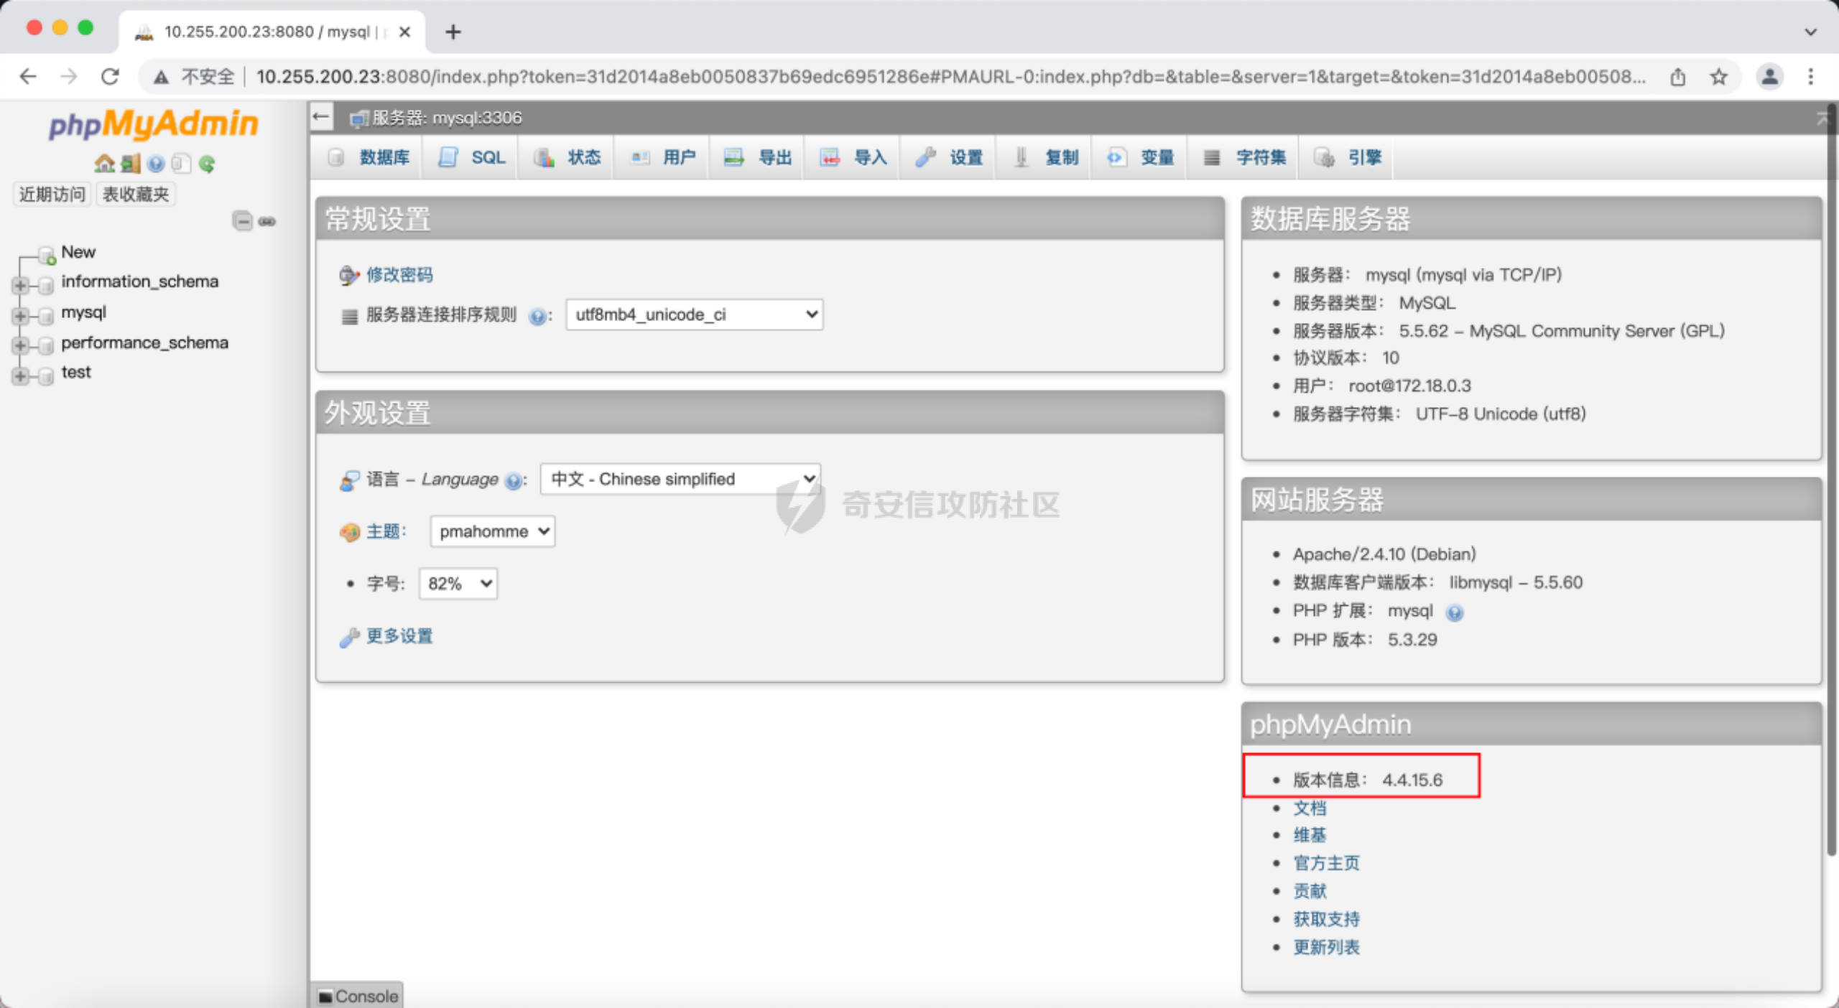The height and width of the screenshot is (1008, 1839).
Task: Select test database in tree
Action: click(x=76, y=372)
